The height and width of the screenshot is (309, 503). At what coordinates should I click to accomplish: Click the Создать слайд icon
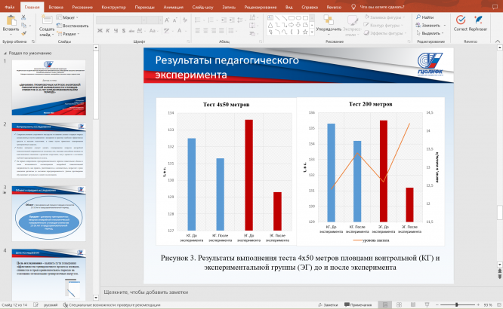coord(46,20)
